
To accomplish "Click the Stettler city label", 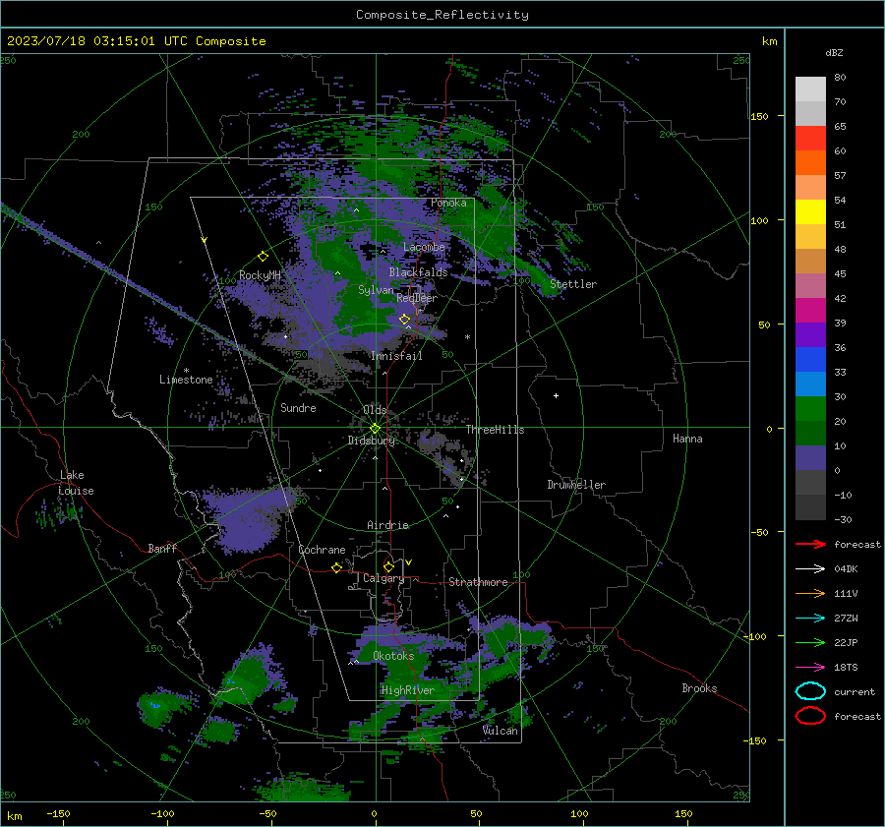I will coord(573,284).
